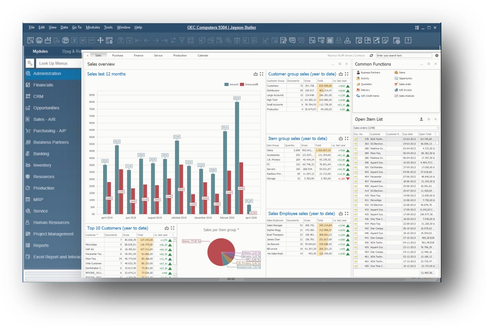
Task: Open dashboard settings gear icon
Action: (x=437, y=55)
